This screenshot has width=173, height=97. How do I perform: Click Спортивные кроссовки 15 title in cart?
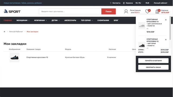[152, 40]
